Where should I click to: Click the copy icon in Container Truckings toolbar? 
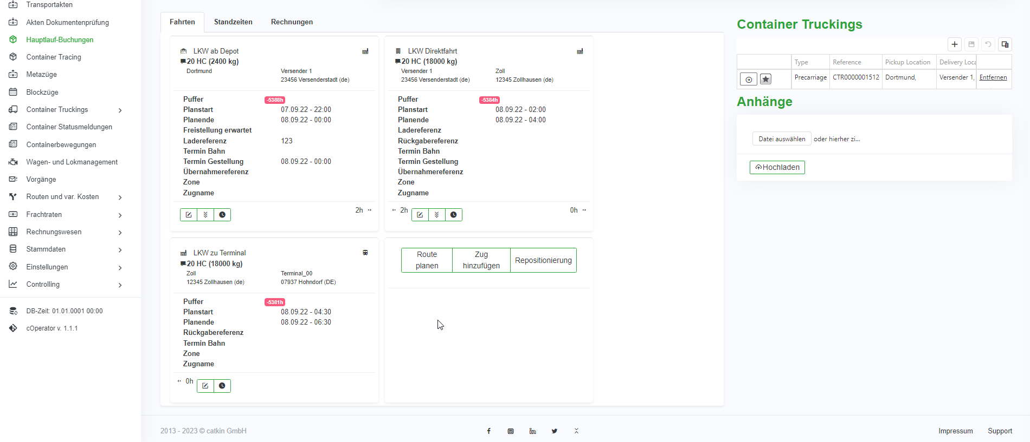point(1005,44)
